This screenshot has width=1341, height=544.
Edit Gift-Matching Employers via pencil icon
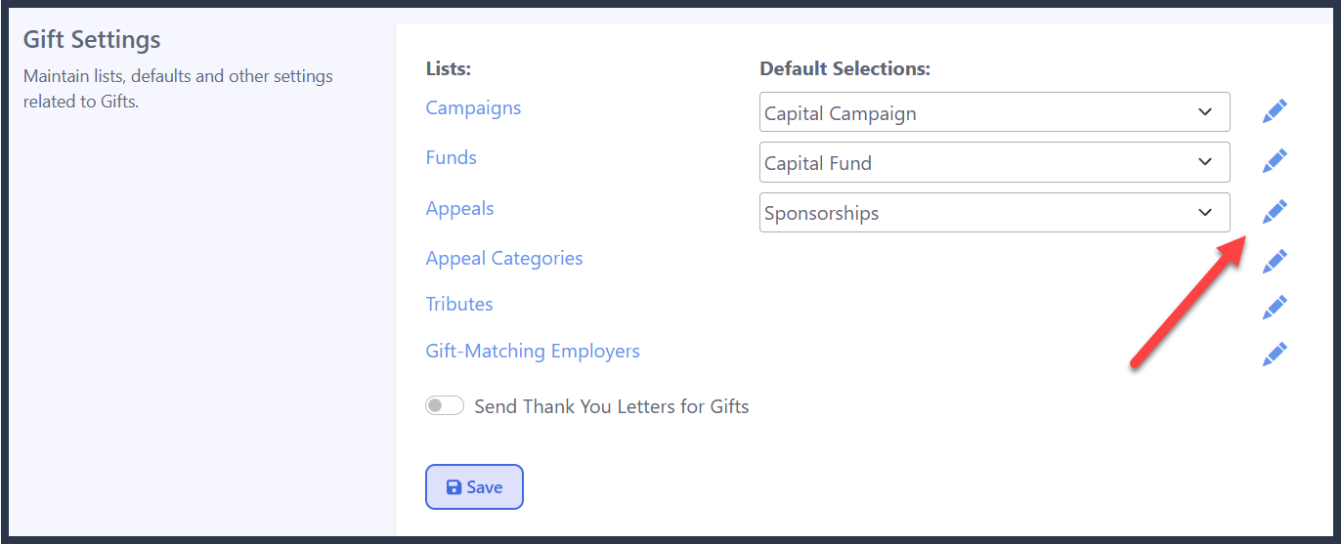click(x=1275, y=354)
